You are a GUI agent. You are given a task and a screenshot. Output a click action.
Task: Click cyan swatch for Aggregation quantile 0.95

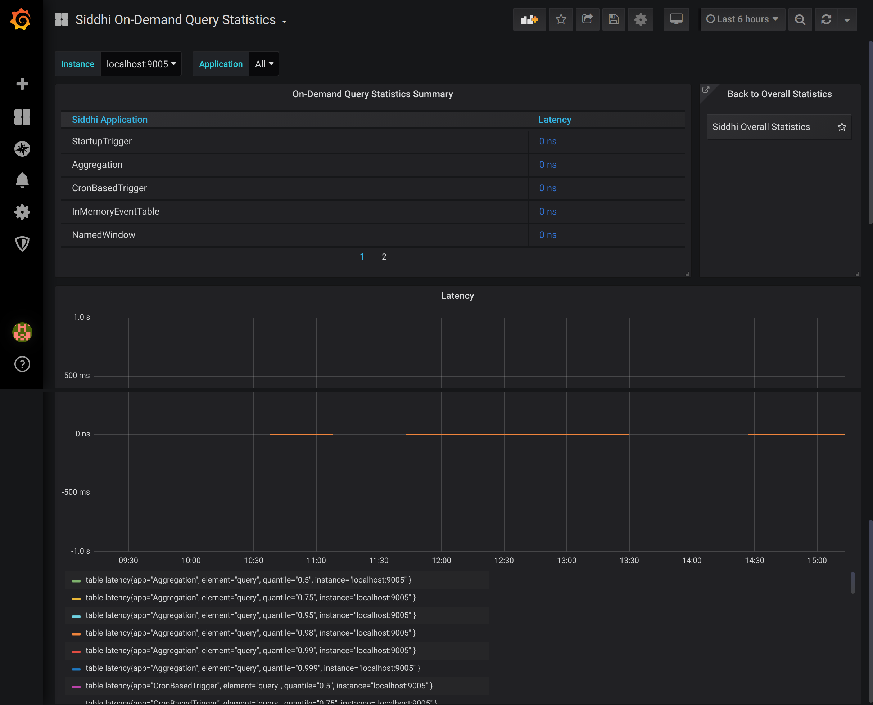click(76, 616)
